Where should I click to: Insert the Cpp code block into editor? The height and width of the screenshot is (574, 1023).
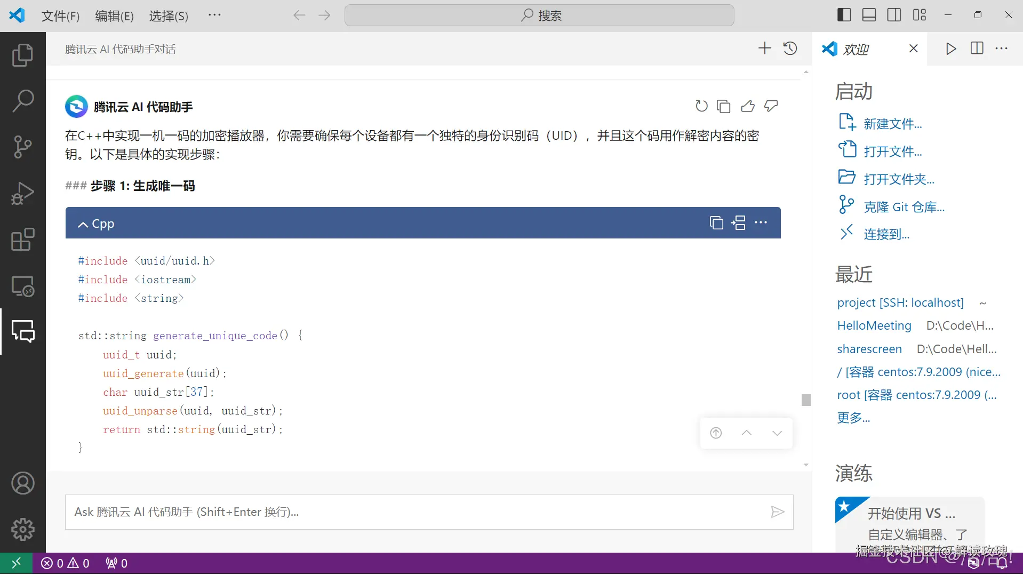click(x=739, y=222)
